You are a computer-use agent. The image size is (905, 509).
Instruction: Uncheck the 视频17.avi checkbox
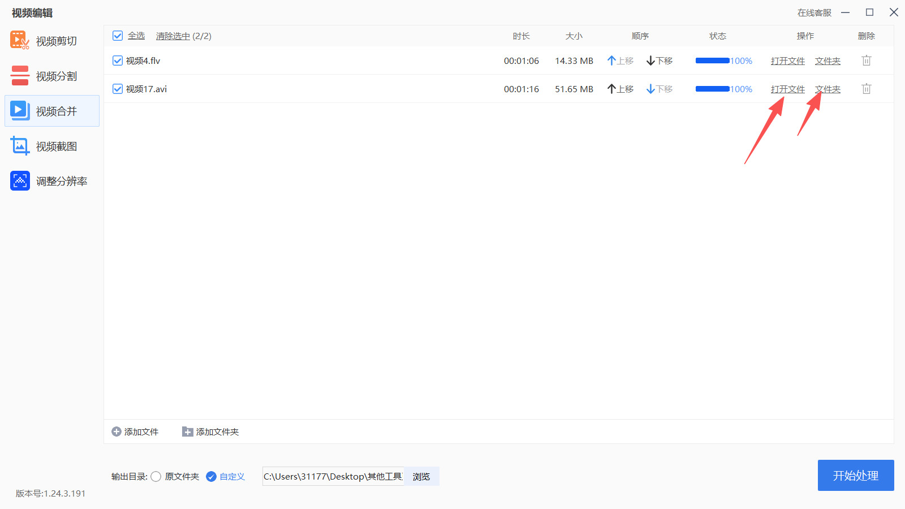pos(118,89)
